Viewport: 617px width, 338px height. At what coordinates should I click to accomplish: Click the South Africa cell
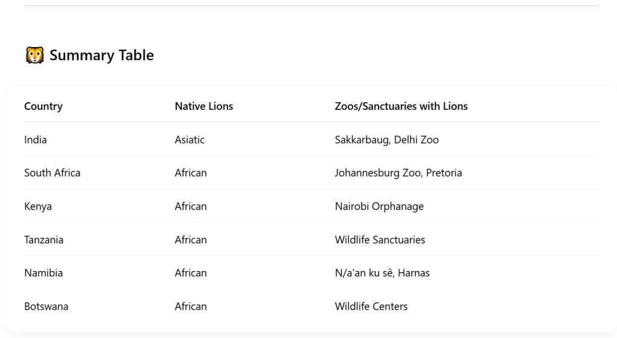click(52, 173)
